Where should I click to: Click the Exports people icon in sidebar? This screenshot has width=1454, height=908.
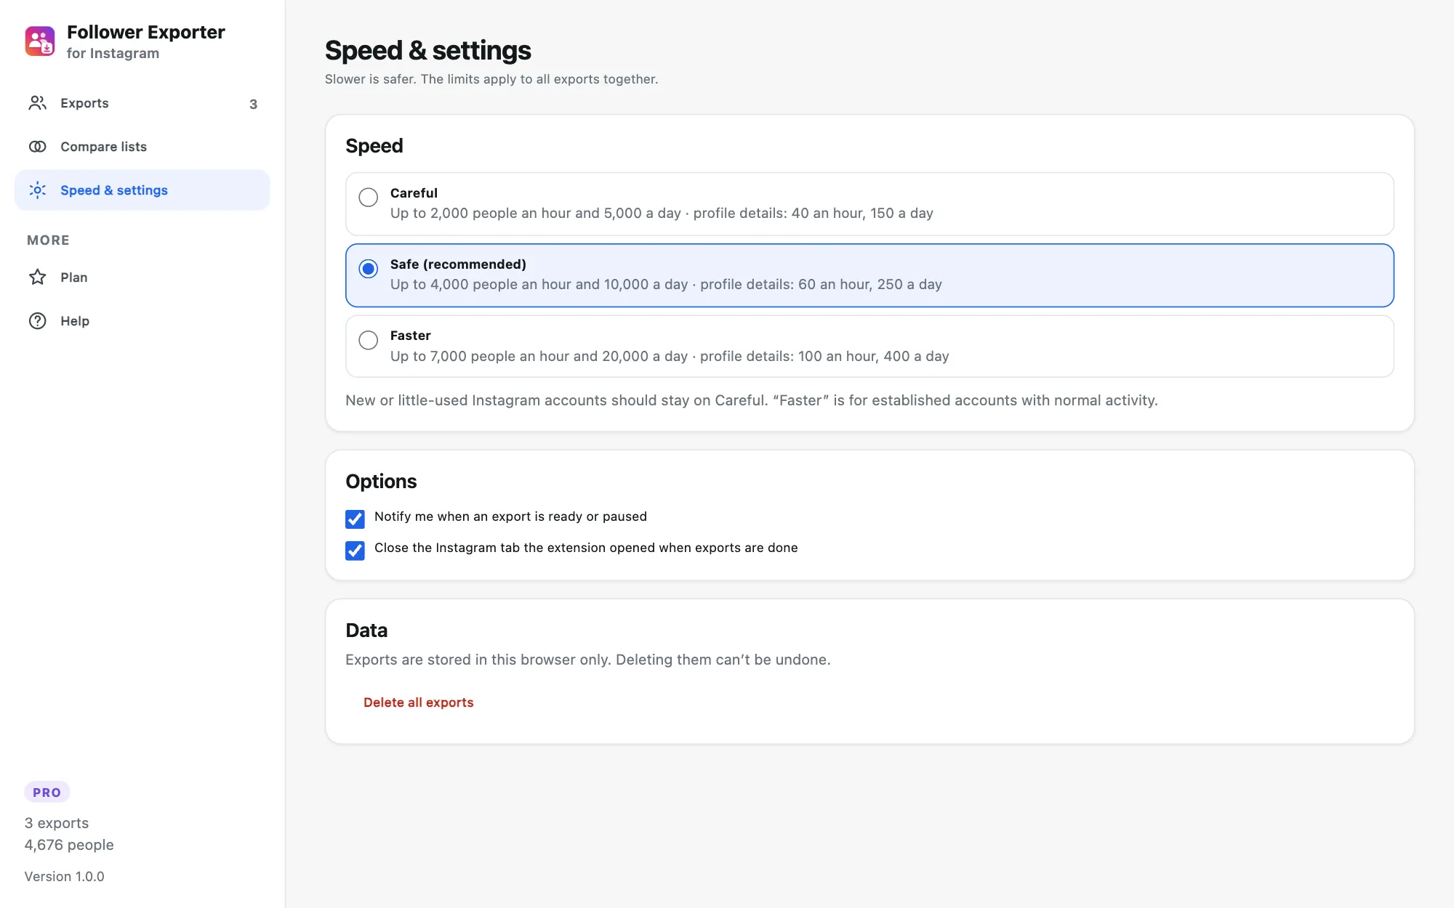[38, 103]
